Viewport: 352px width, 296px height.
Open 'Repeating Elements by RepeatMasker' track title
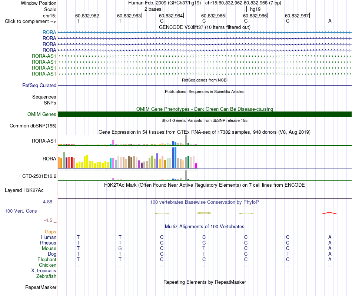pos(205,282)
